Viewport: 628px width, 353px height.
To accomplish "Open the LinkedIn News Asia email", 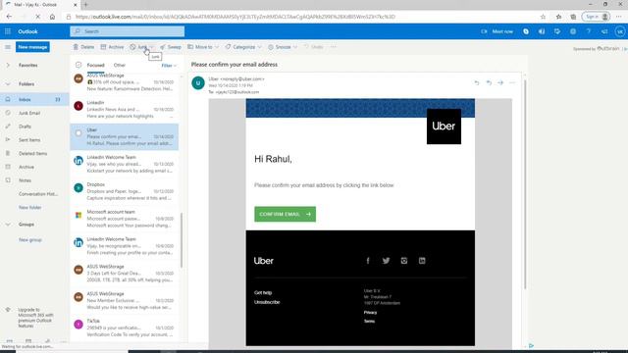I will pyautogui.click(x=125, y=109).
